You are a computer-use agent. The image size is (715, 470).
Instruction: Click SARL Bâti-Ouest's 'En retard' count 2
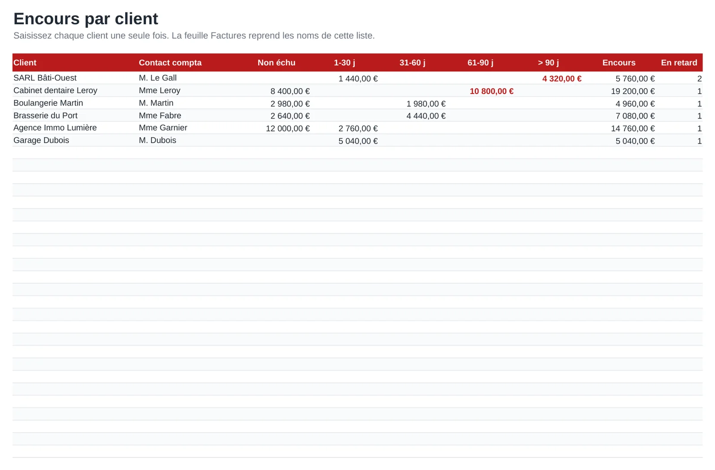pos(699,79)
